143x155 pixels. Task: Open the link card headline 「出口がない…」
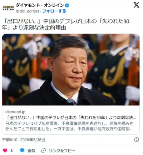pos(71,118)
